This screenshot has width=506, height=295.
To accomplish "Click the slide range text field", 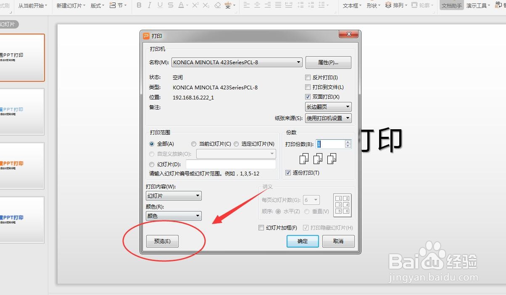I will pyautogui.click(x=231, y=164).
